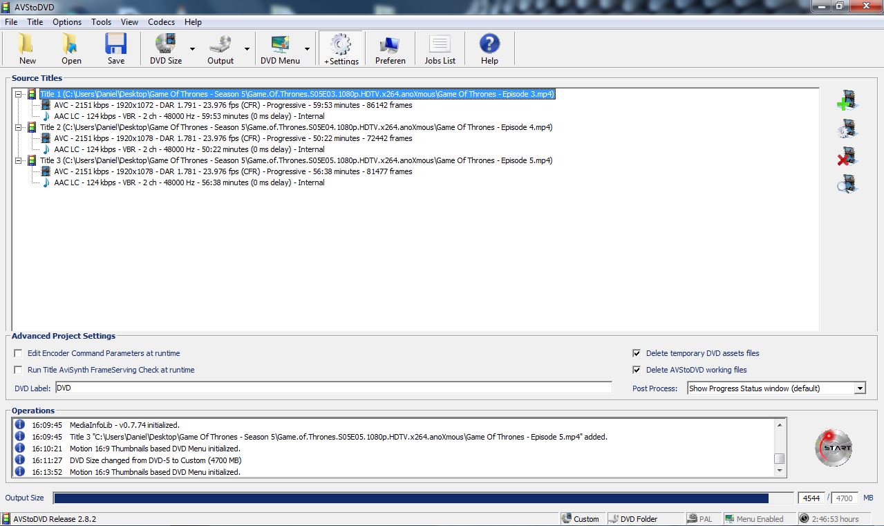Screen dimensions: 884x526
Task: Click the Title 3 film icon
Action: (x=32, y=160)
